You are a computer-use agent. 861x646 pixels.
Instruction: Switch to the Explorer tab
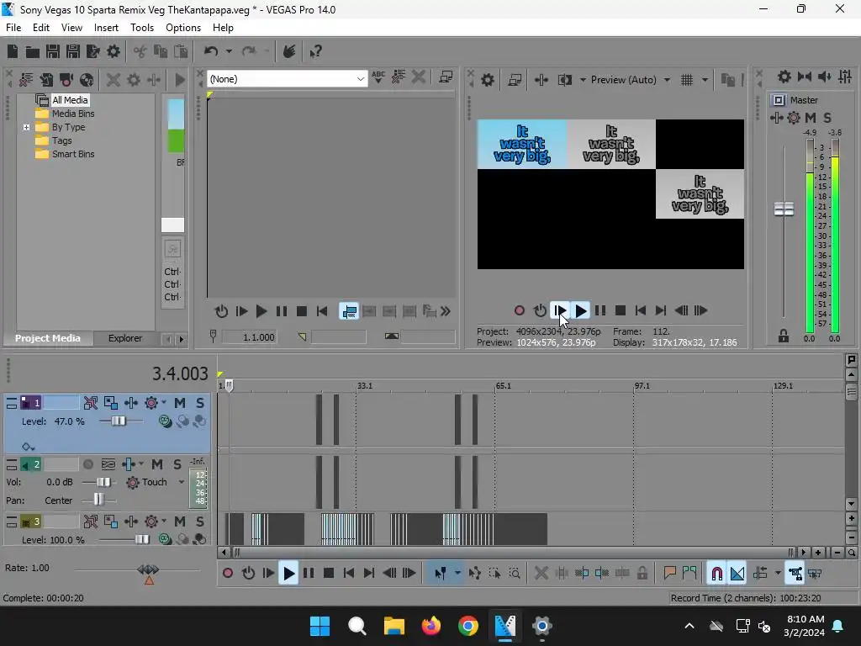point(125,338)
